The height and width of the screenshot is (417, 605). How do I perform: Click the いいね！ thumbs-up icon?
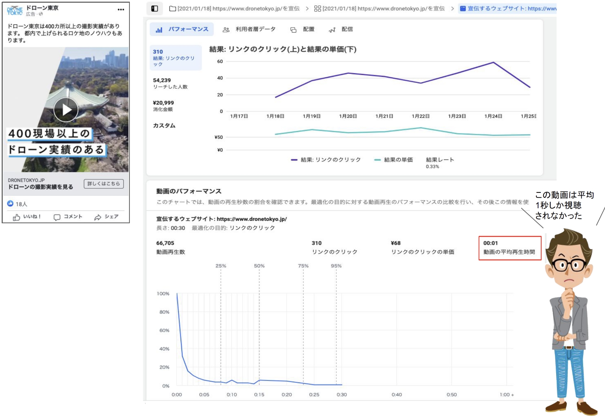[x=16, y=218]
